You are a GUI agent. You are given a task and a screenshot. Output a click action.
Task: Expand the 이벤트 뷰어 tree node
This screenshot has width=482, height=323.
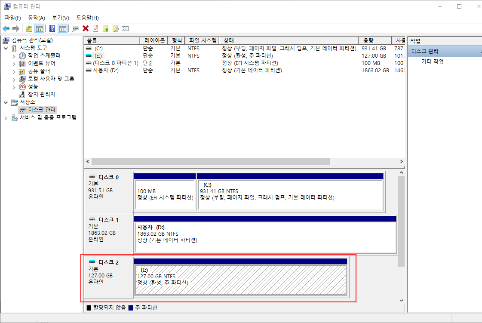click(14, 64)
